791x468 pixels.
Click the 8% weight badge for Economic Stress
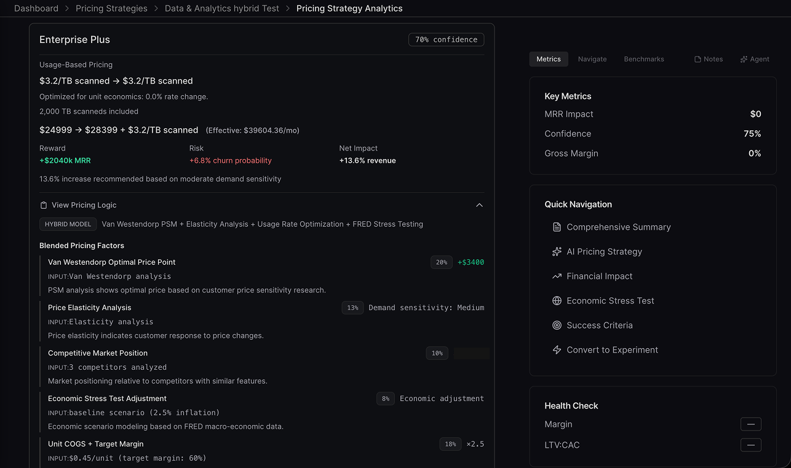386,399
